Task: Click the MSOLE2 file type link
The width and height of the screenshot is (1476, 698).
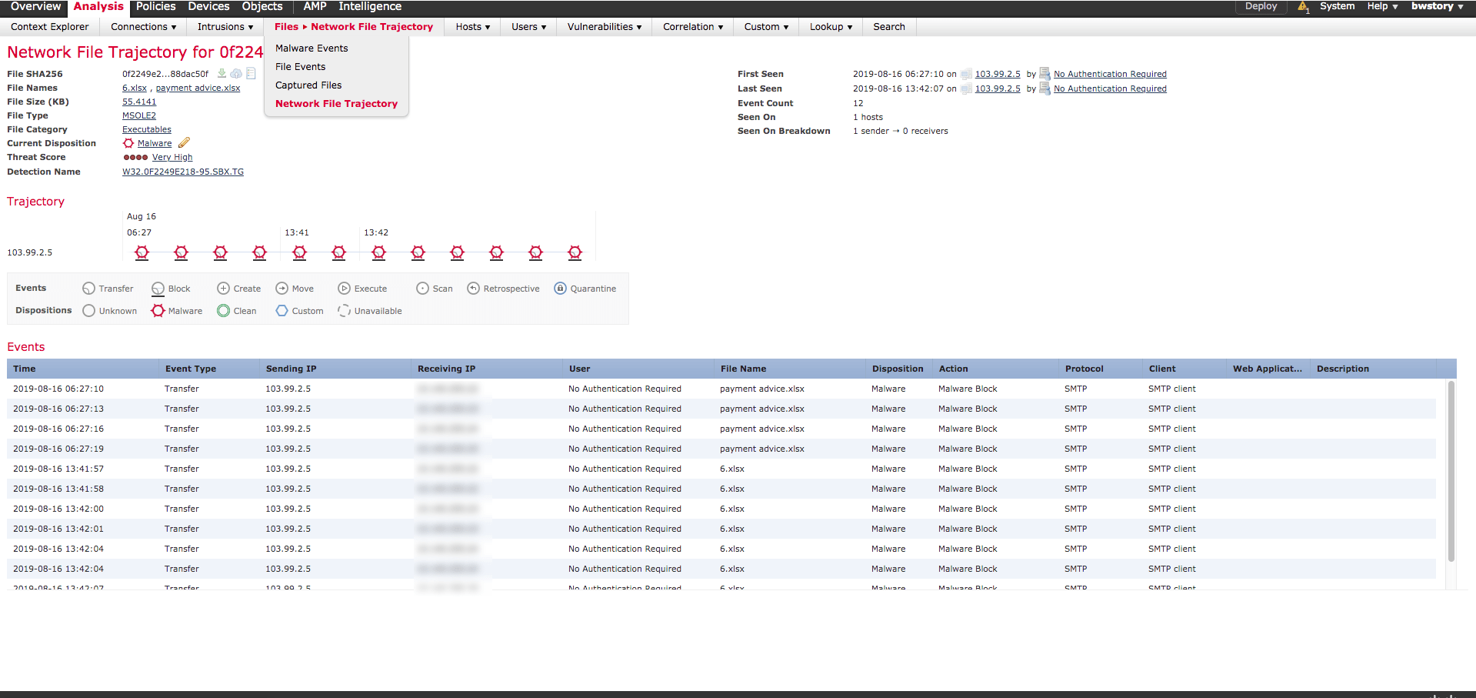Action: click(139, 116)
